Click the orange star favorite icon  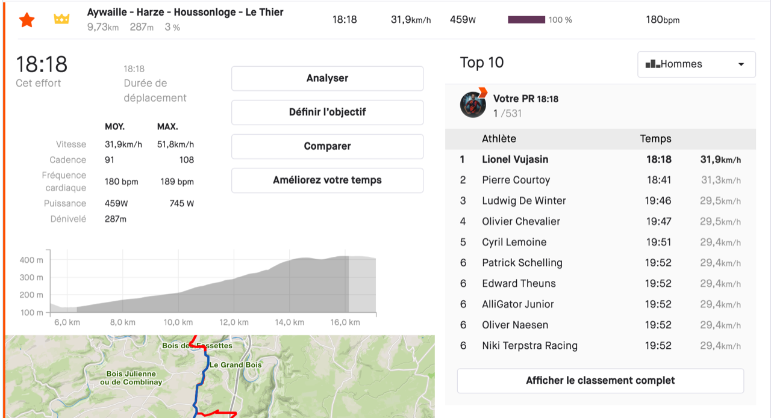(27, 20)
